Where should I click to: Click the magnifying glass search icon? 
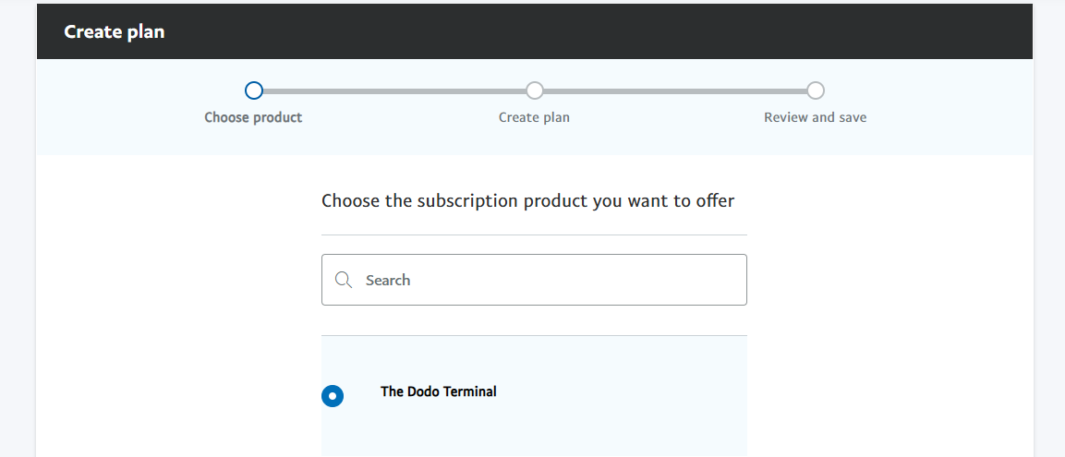point(344,280)
